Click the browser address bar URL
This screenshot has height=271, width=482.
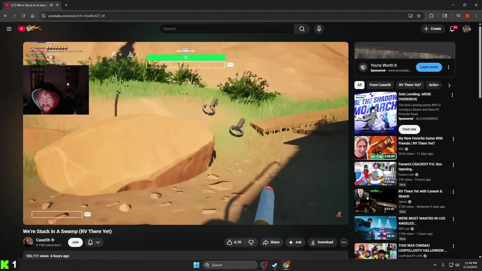pyautogui.click(x=76, y=16)
